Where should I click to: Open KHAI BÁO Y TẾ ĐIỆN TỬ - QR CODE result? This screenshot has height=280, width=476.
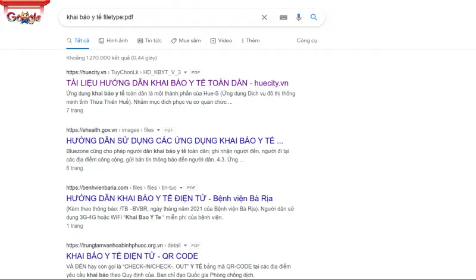click(x=132, y=256)
